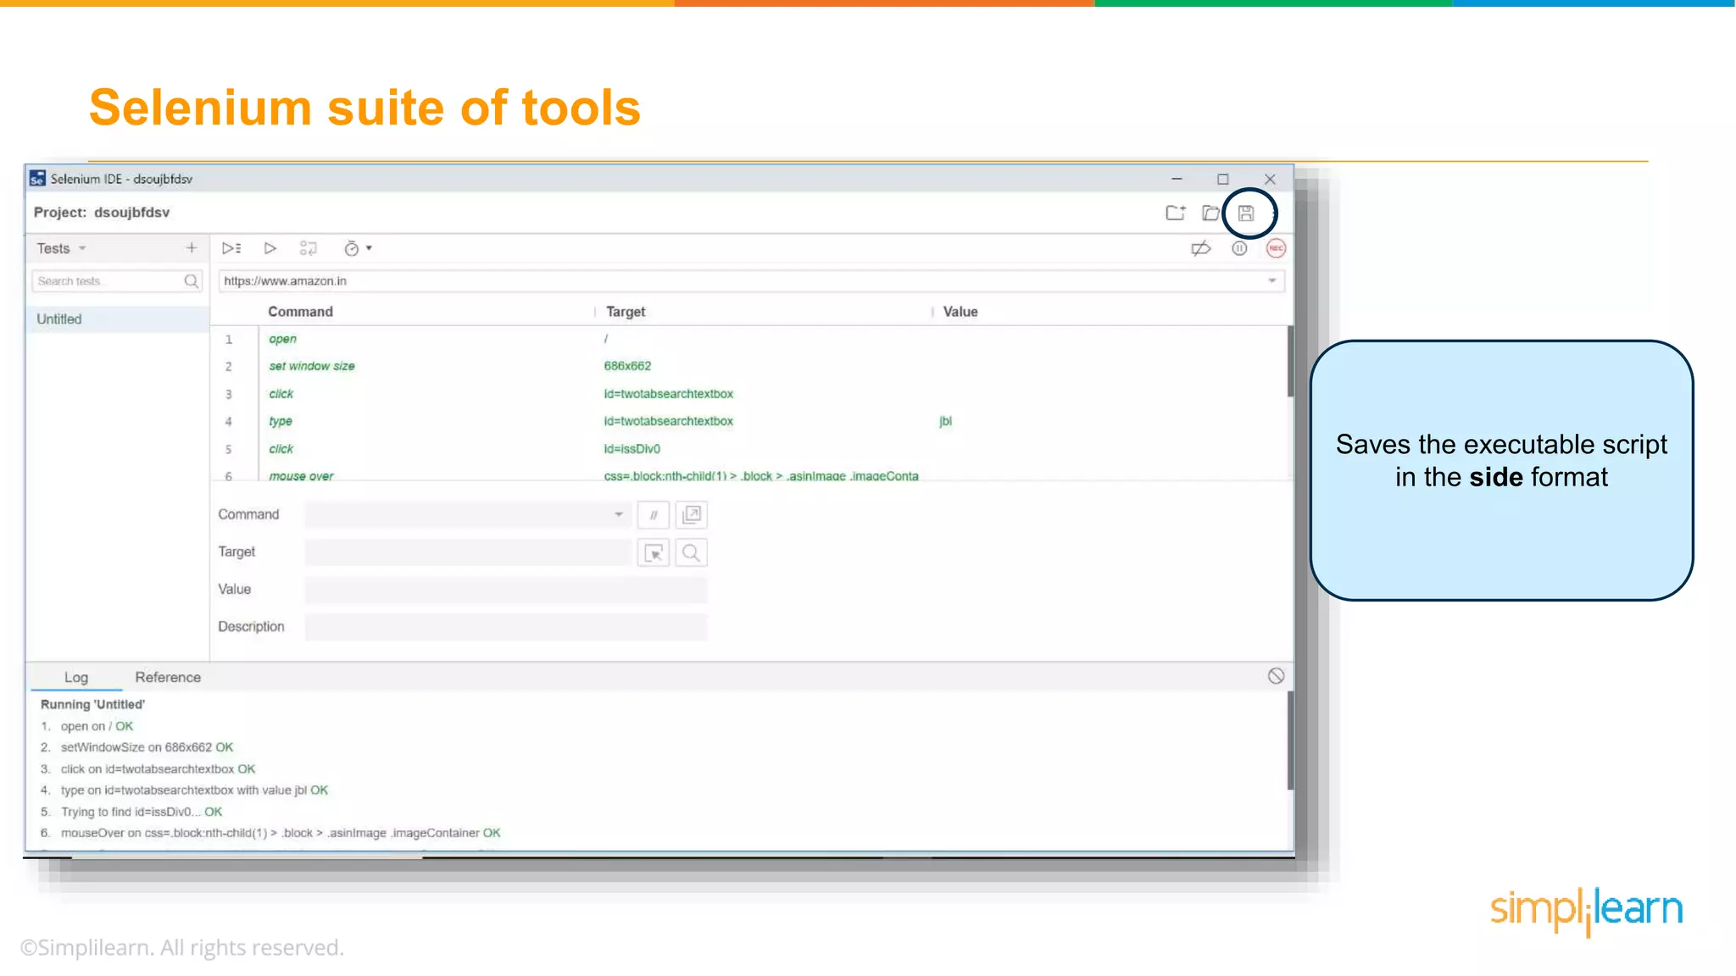
Task: Click the Create new project icon
Action: tap(1175, 213)
